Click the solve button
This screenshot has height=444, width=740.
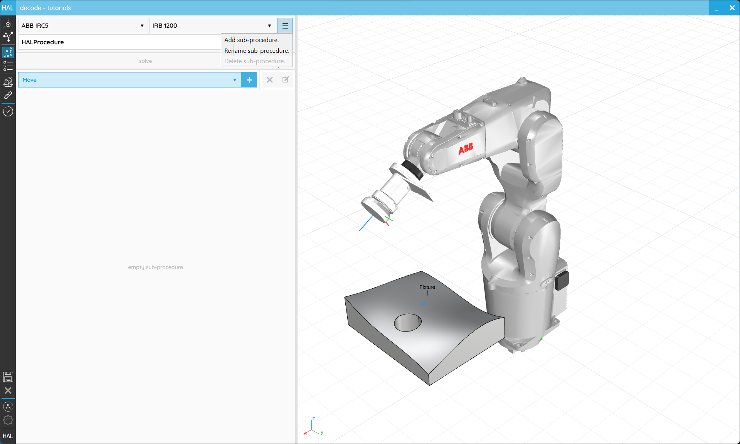[145, 61]
